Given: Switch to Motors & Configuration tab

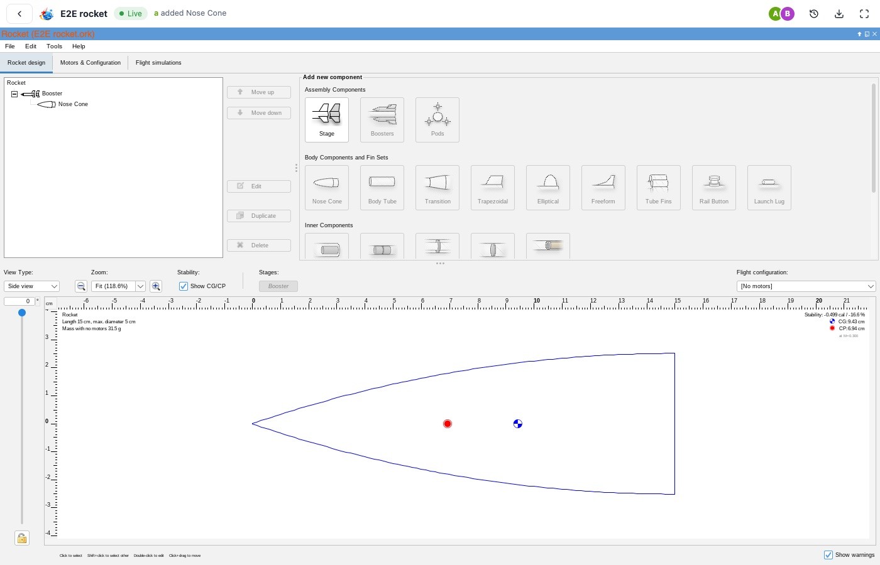Looking at the screenshot, I should (x=91, y=63).
